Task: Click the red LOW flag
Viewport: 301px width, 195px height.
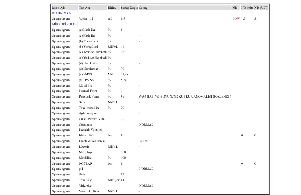Action: tap(236, 19)
